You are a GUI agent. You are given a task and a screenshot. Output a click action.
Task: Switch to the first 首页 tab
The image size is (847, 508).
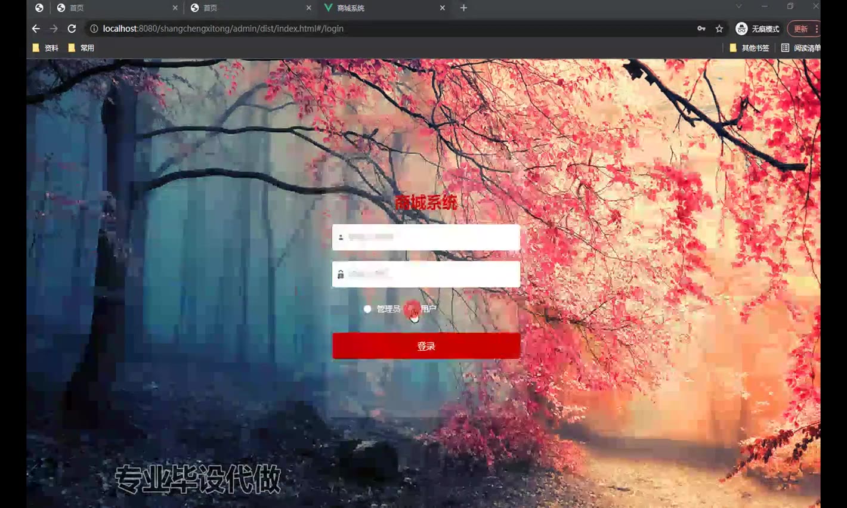coord(118,8)
